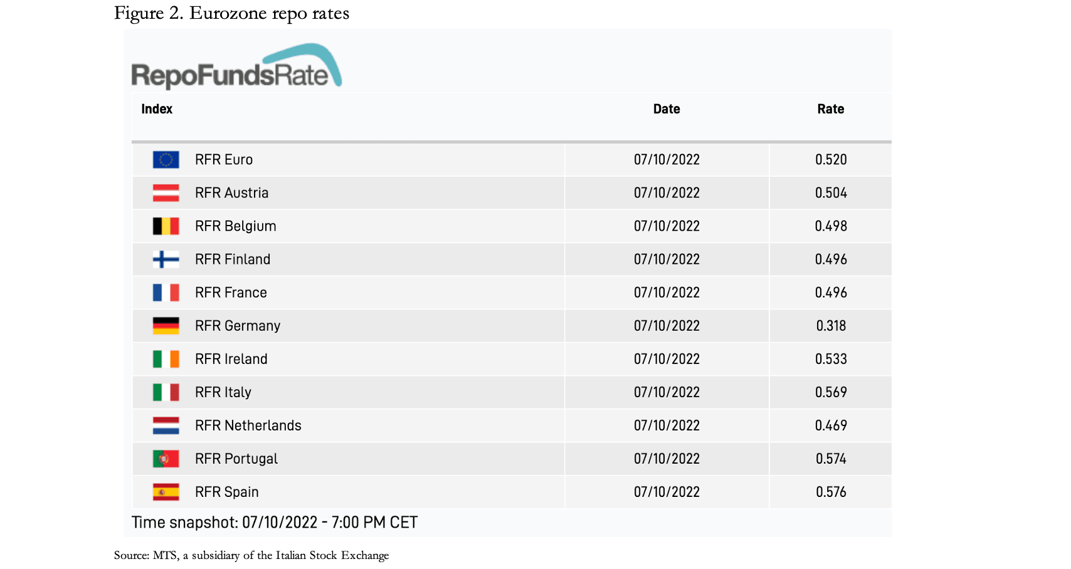
Task: Click the 0.318 rate for Germany
Action: [831, 326]
